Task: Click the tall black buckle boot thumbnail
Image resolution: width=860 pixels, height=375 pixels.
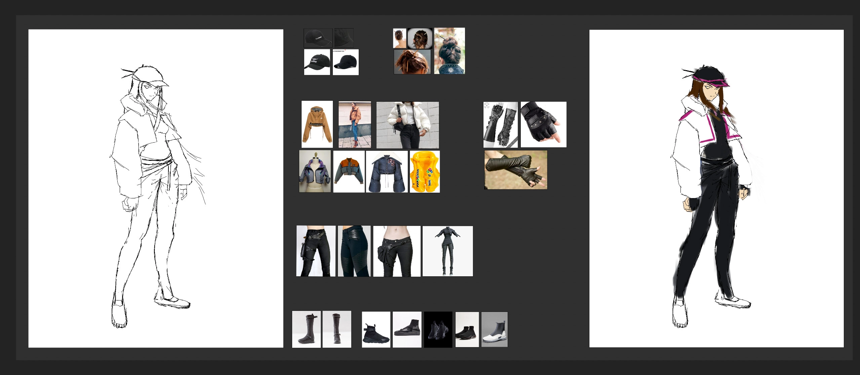Action: tap(306, 329)
